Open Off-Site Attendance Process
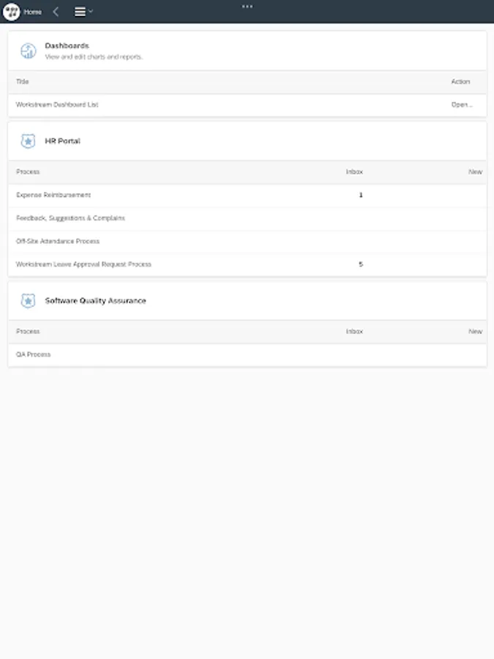The width and height of the screenshot is (494, 659). pos(58,241)
